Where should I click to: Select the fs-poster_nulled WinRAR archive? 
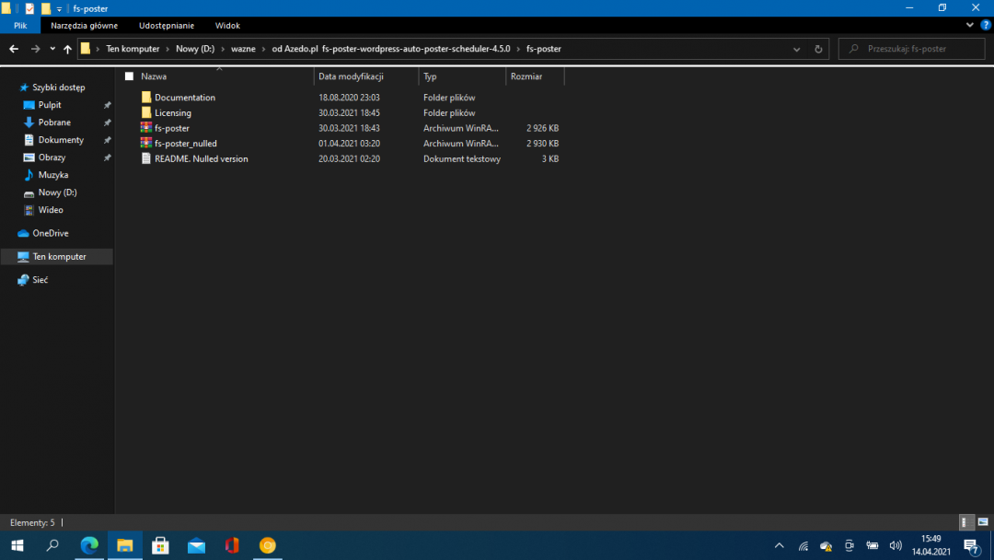click(x=185, y=144)
